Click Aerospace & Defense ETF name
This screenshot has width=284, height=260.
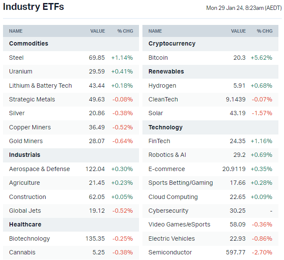[39, 169]
